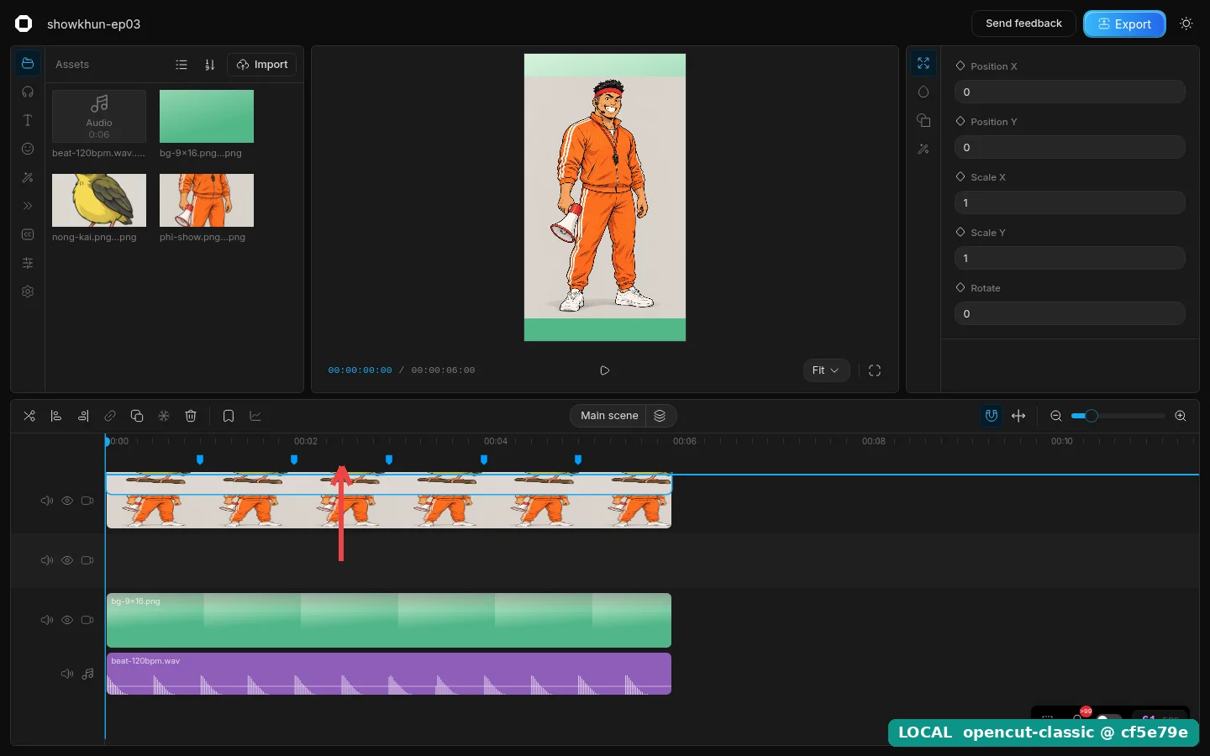
Task: Toggle timeline snapping magnet
Action: [x=992, y=416]
